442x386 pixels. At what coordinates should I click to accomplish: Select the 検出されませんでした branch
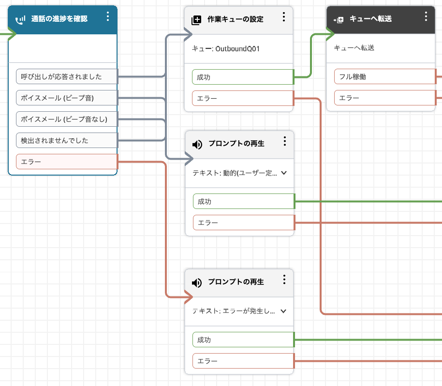coord(67,140)
